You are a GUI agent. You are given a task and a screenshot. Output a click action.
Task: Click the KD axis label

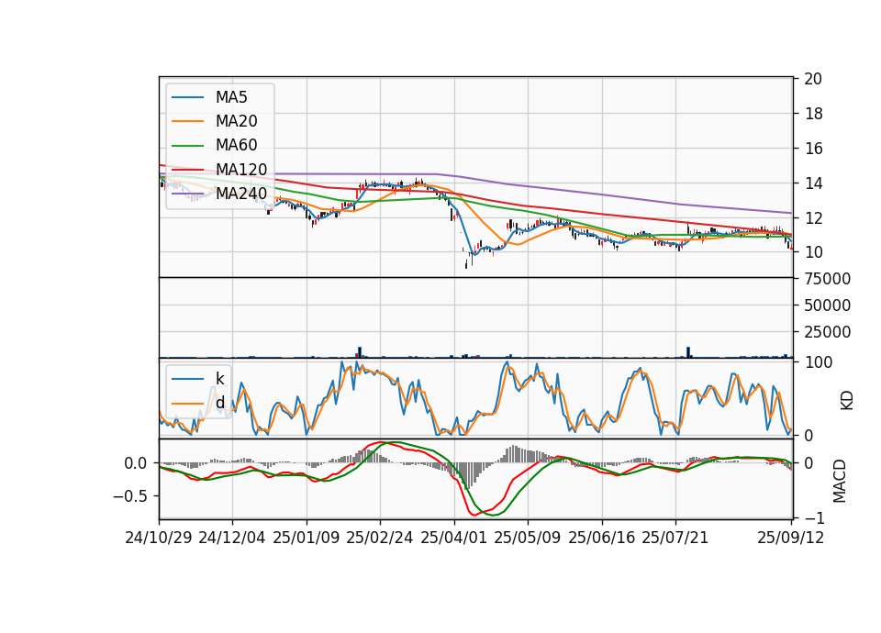[847, 400]
